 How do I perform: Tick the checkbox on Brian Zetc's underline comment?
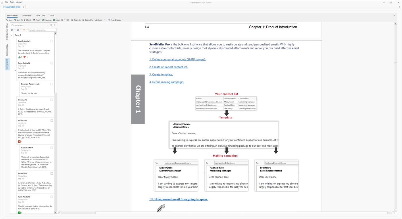(x=51, y=100)
